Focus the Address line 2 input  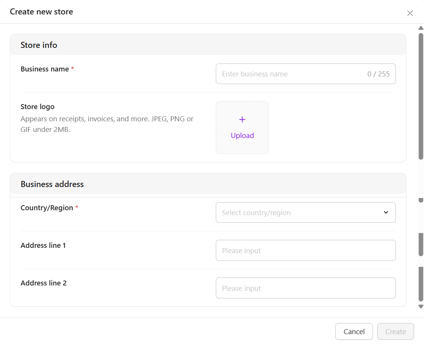coord(305,288)
